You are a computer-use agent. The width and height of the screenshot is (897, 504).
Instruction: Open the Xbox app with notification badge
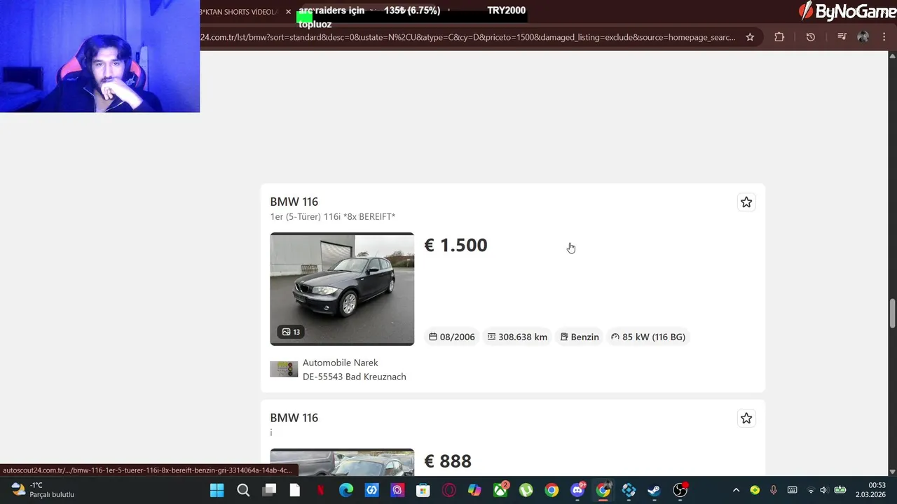click(x=500, y=490)
